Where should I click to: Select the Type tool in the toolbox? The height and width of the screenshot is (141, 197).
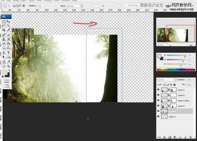pos(9,52)
